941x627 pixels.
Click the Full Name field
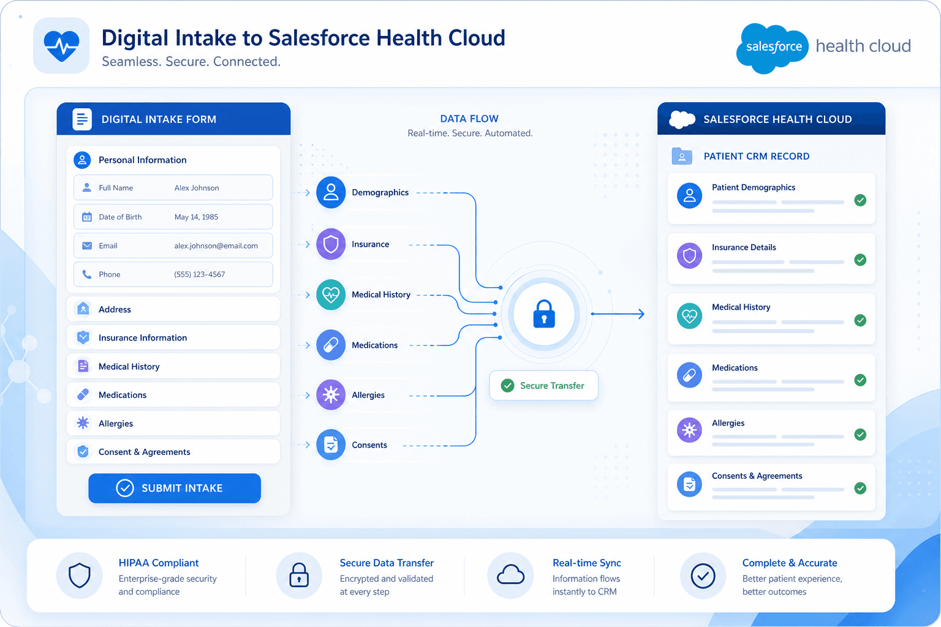pyautogui.click(x=173, y=188)
